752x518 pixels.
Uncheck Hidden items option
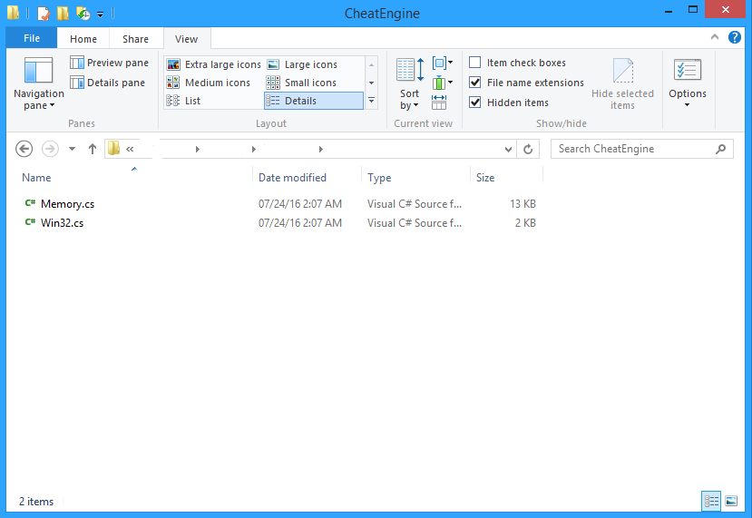coord(475,103)
